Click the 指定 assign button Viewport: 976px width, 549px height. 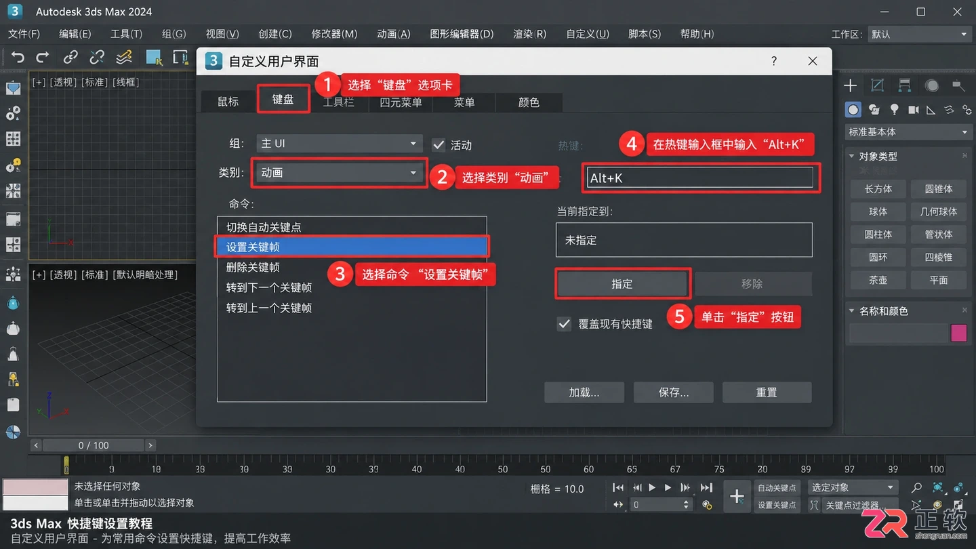(x=622, y=284)
